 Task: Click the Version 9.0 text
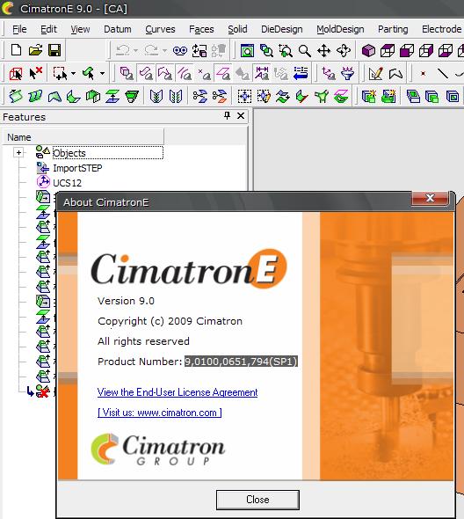pyautogui.click(x=126, y=301)
